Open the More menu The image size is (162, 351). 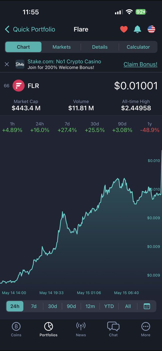pos(146,329)
